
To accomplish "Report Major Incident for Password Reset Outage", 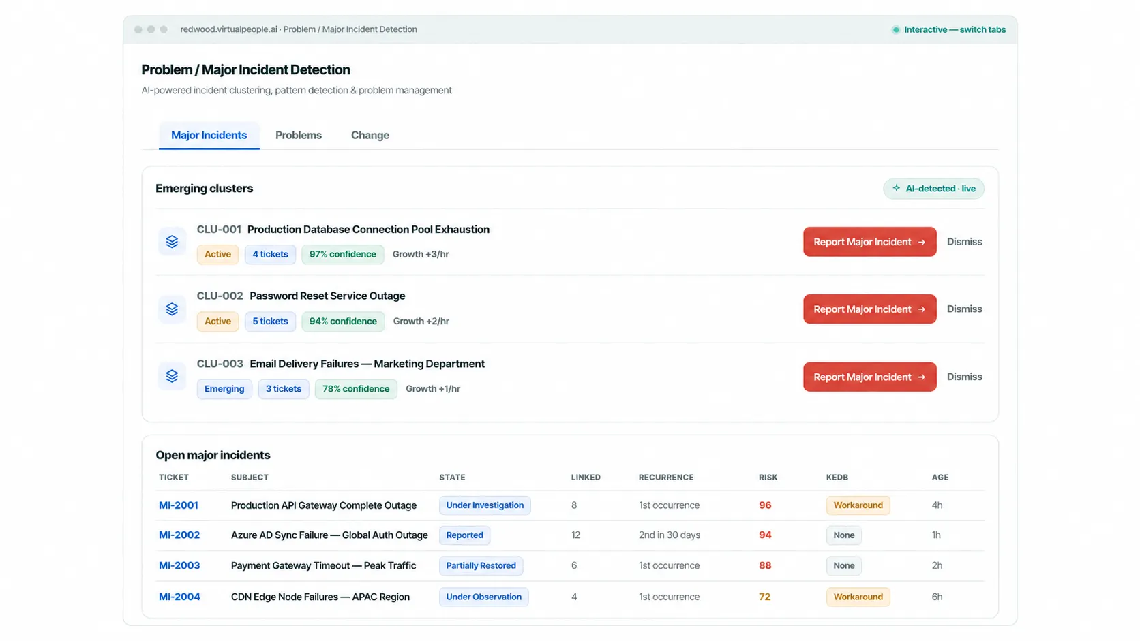I will tap(869, 309).
